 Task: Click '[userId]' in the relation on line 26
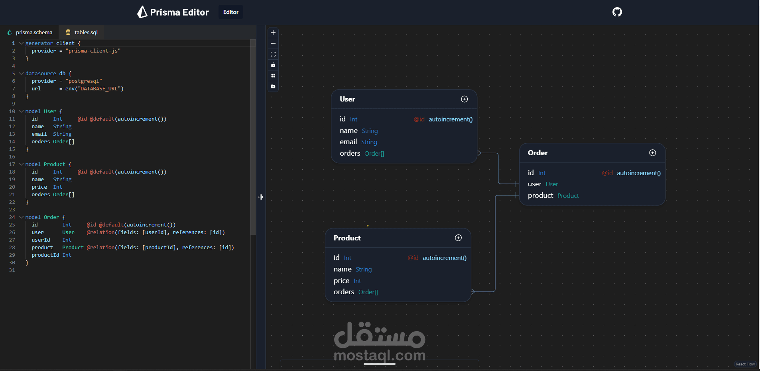(x=154, y=232)
